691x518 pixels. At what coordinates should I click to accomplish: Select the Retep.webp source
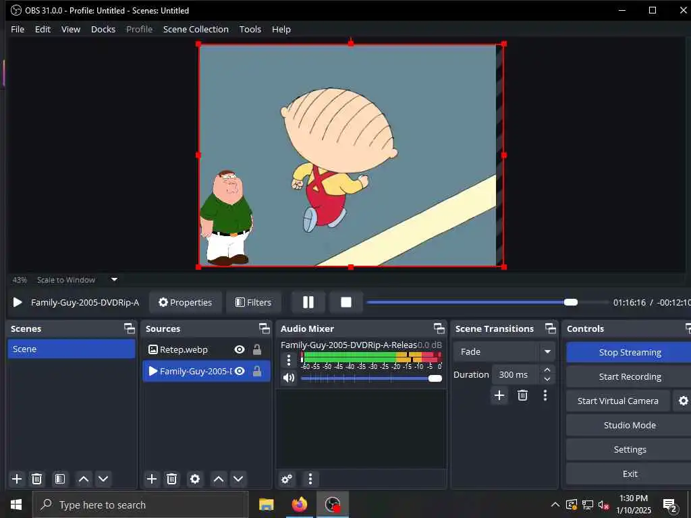coord(206,349)
